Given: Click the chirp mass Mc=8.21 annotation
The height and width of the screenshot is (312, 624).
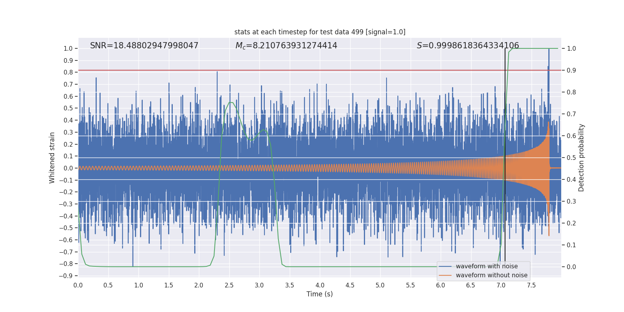Looking at the screenshot, I should pyautogui.click(x=286, y=46).
